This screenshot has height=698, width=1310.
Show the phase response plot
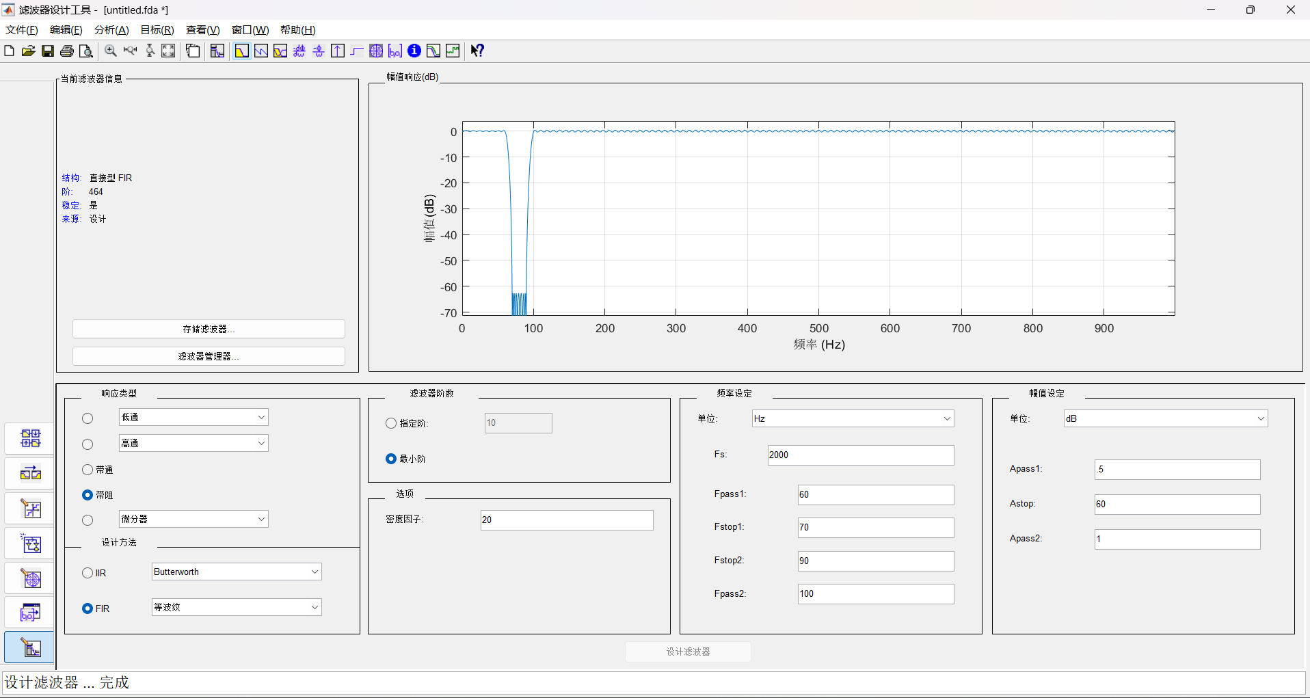tap(261, 51)
